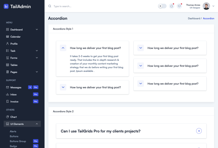Click the Tables icon in sidebar

pyautogui.click(x=8, y=65)
